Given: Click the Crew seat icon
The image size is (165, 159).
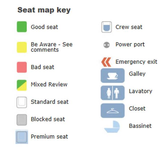Looking at the screenshot, I should pos(107,27).
